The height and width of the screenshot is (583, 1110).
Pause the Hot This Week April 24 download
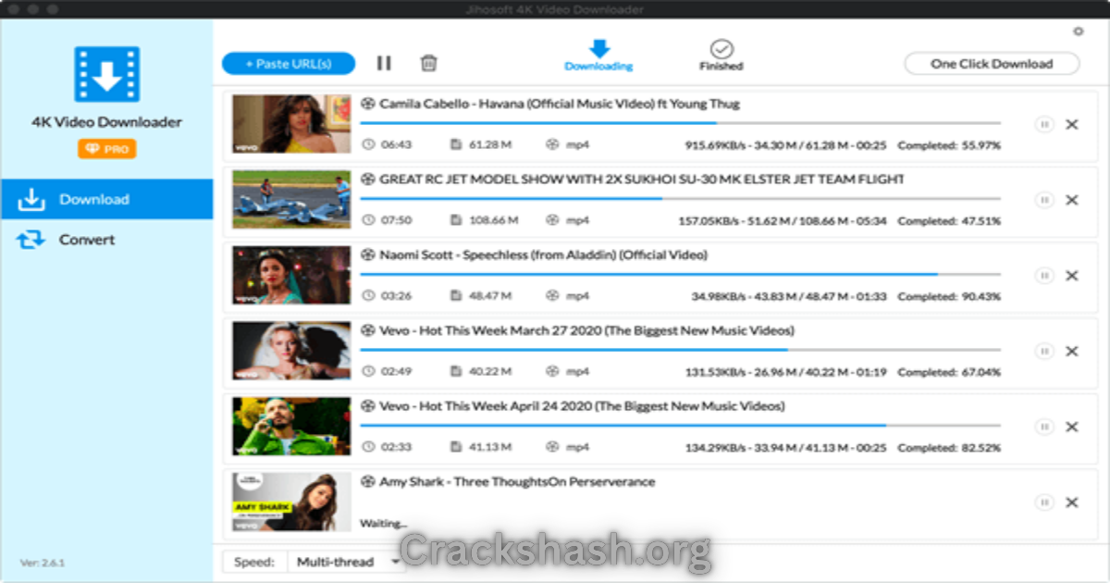(1044, 427)
